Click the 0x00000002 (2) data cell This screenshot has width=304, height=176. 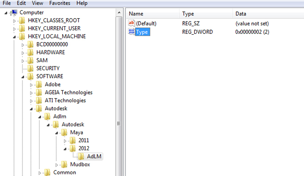click(x=252, y=32)
